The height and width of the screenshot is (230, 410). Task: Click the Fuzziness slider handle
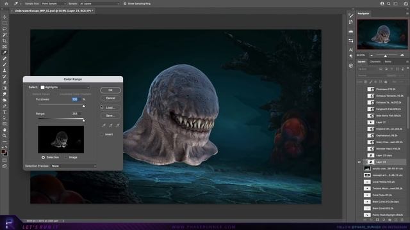(x=84, y=106)
